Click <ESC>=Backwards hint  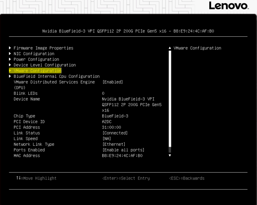187,178
